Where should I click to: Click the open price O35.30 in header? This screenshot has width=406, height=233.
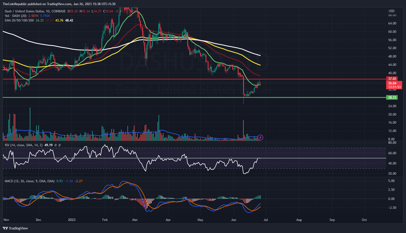(x=72, y=11)
